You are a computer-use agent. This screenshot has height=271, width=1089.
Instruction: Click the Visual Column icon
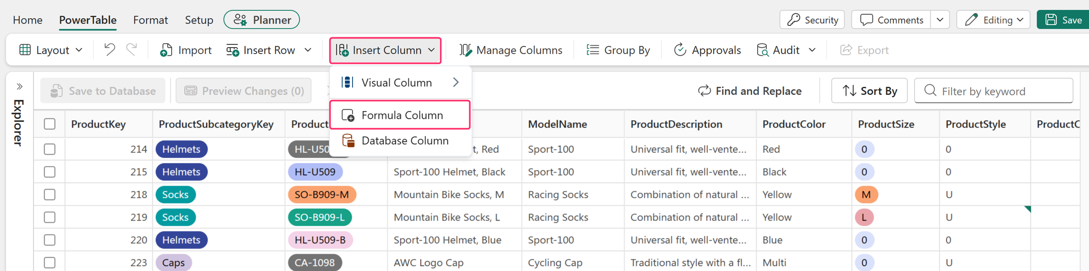347,82
